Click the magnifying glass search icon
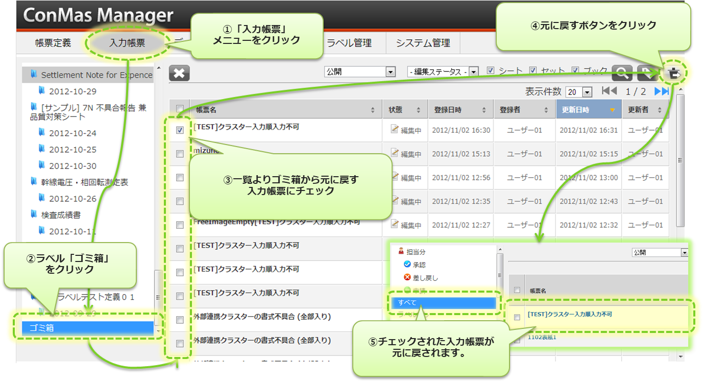This screenshot has width=704, height=382. point(622,74)
